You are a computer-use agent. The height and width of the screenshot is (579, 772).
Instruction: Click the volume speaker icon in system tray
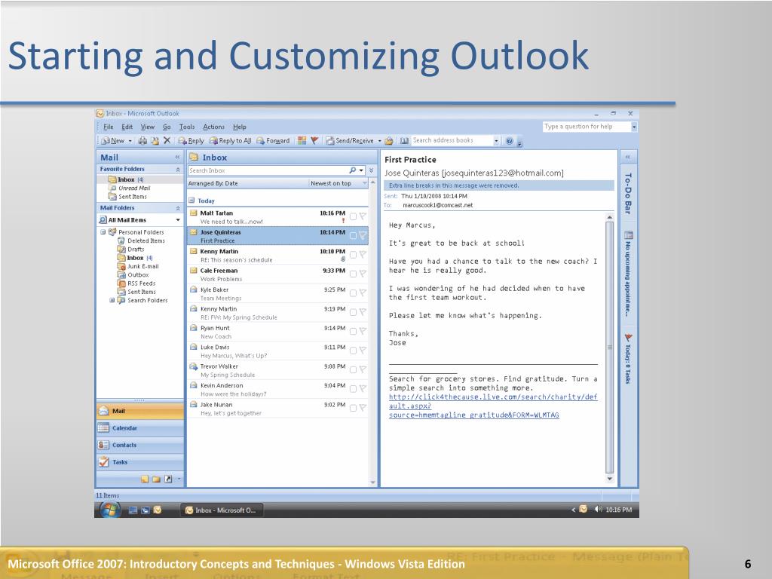pyautogui.click(x=598, y=510)
